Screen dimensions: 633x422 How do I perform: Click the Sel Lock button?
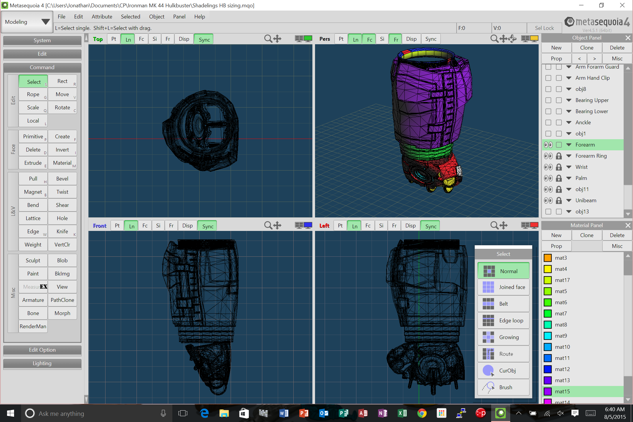coord(544,28)
